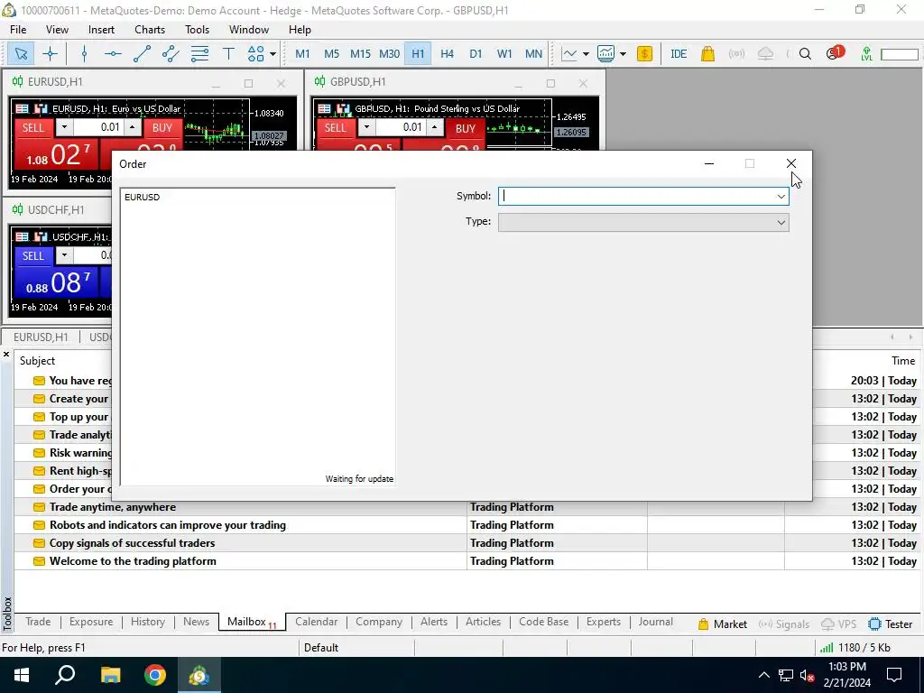Open the Journal tab in Toolbox
The height and width of the screenshot is (693, 924).
point(655,622)
